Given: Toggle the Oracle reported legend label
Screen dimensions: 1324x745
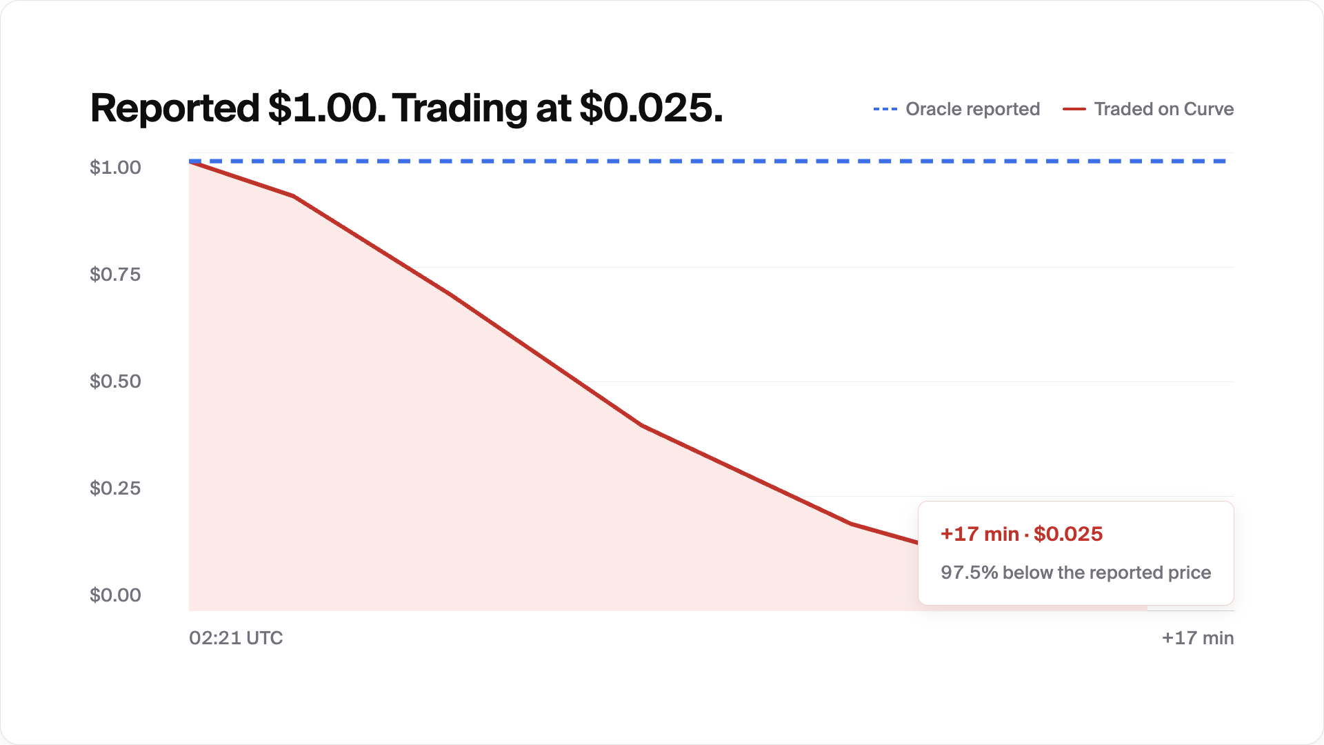Looking at the screenshot, I should point(972,109).
